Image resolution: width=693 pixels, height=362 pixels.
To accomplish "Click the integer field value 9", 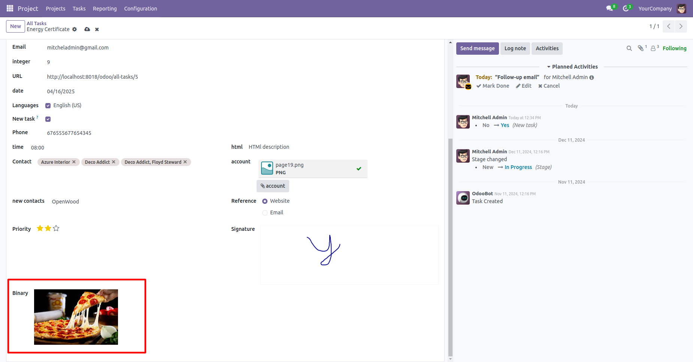I will coord(48,62).
